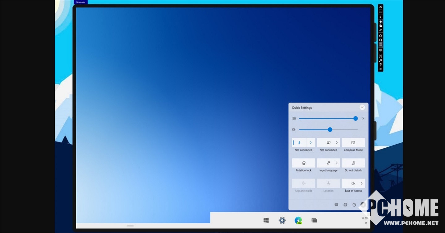
Task: Expand Input language options
Action: click(337, 163)
